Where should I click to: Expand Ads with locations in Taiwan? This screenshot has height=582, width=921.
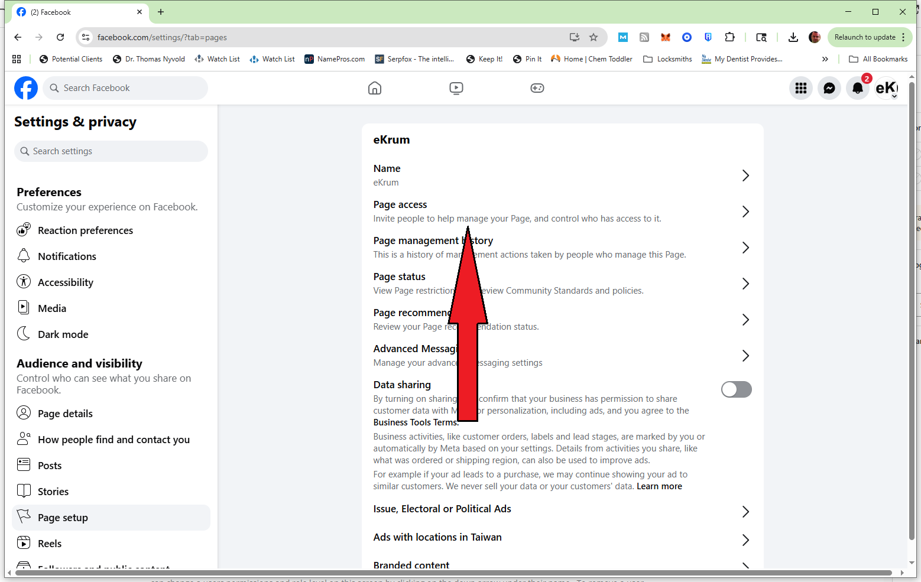pyautogui.click(x=745, y=539)
